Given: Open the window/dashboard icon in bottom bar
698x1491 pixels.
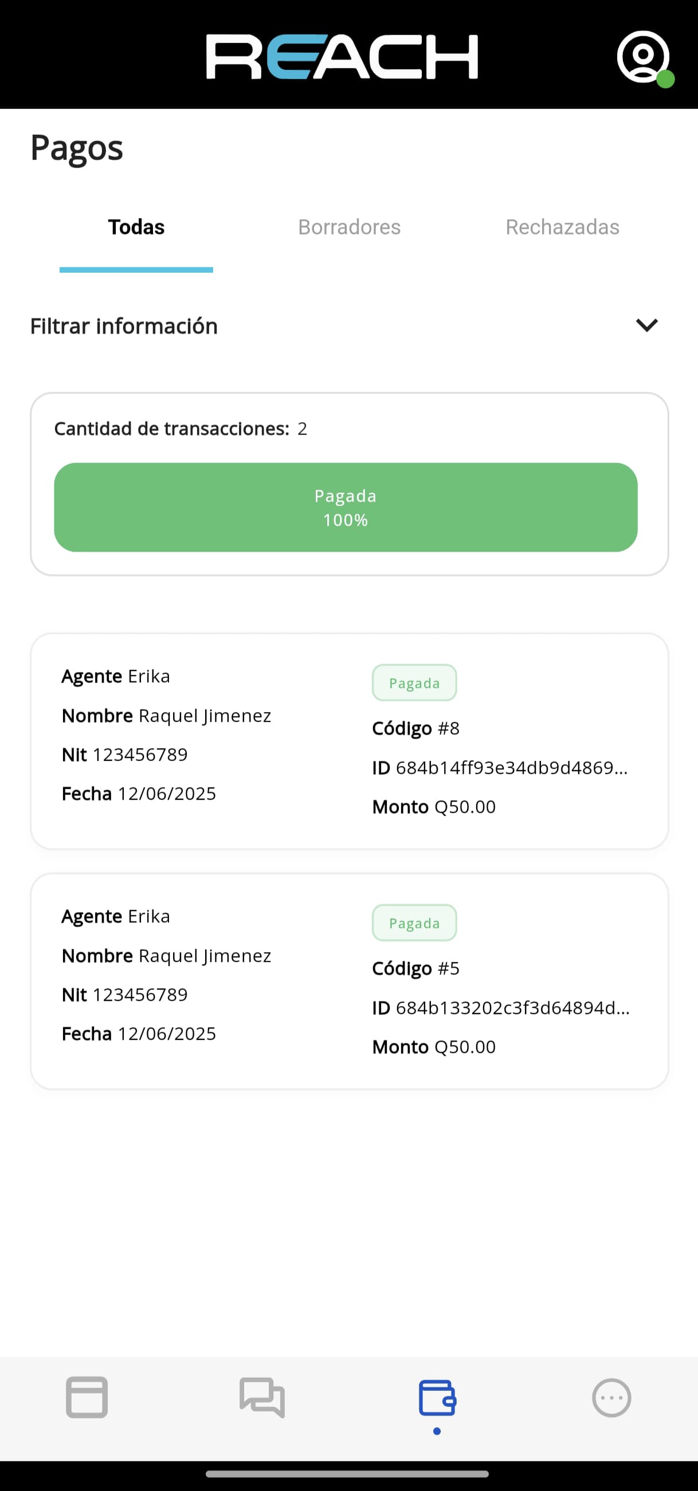Looking at the screenshot, I should click(87, 1397).
